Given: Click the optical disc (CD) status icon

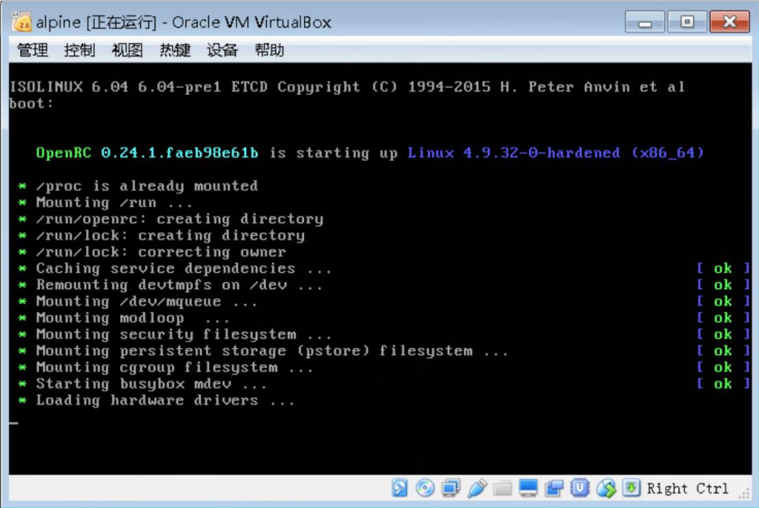Looking at the screenshot, I should (425, 488).
